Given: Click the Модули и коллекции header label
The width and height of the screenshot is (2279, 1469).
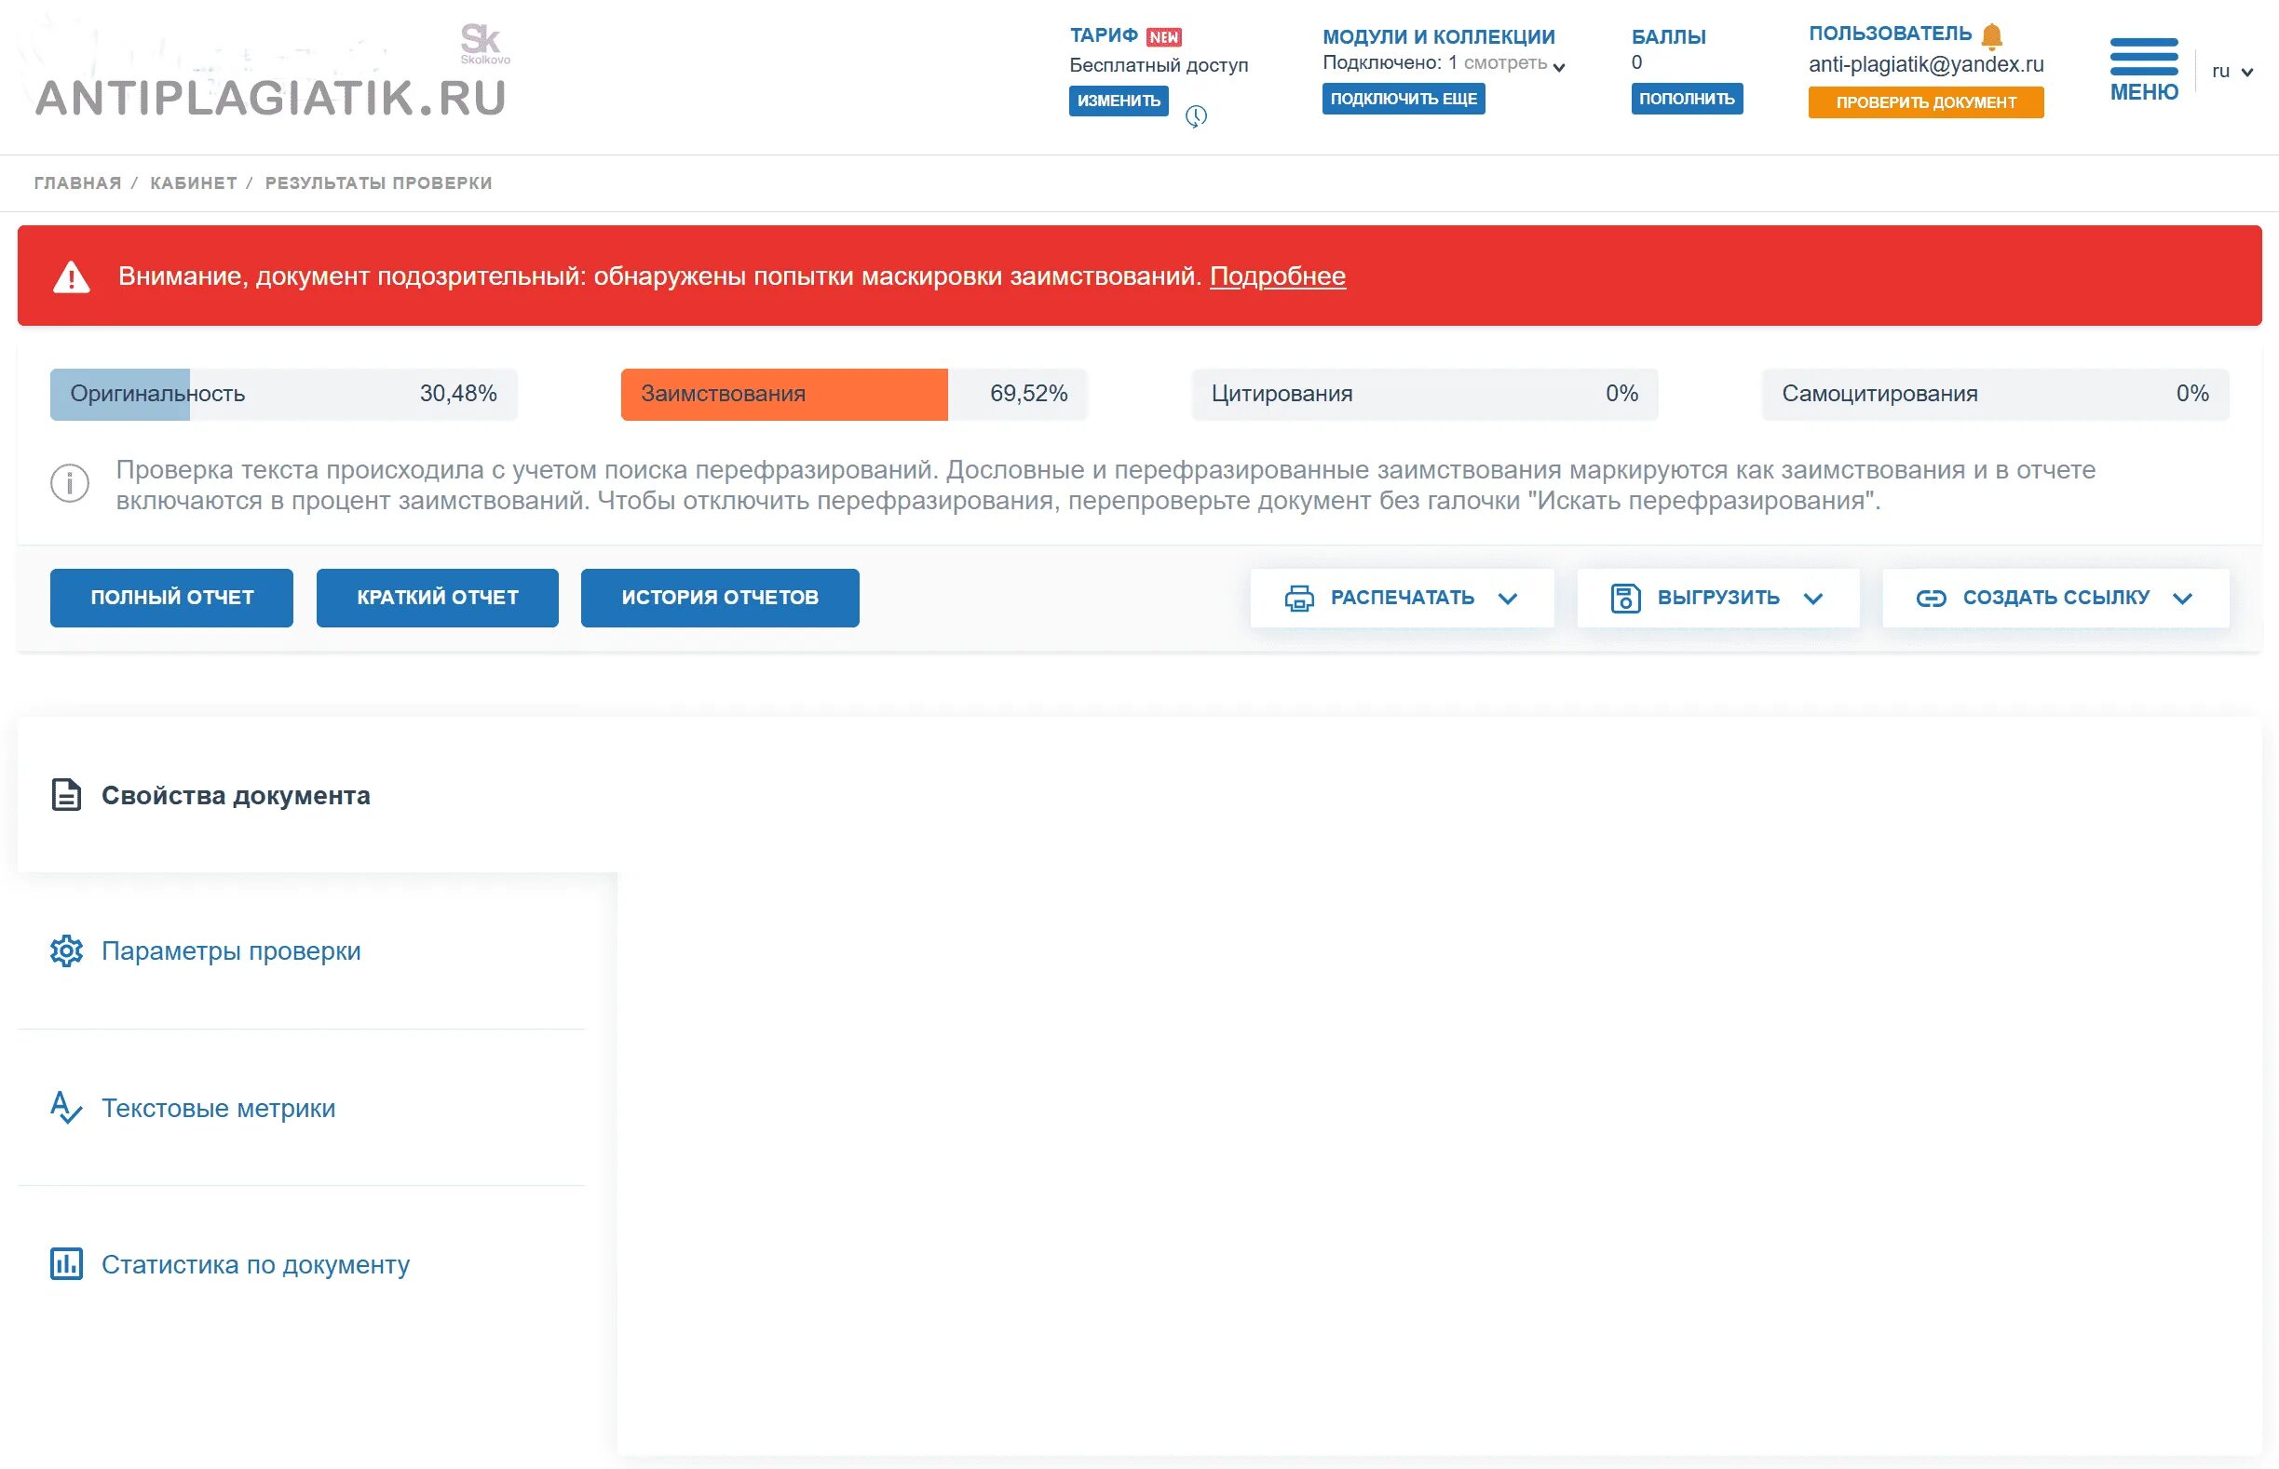Looking at the screenshot, I should 1439,37.
